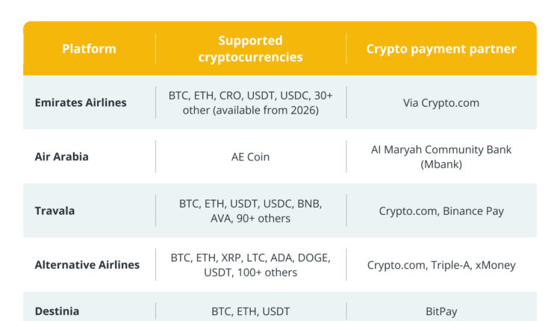Select the Destinia platform cell
Image resolution: width=560 pixels, height=321 pixels.
pyautogui.click(x=57, y=311)
